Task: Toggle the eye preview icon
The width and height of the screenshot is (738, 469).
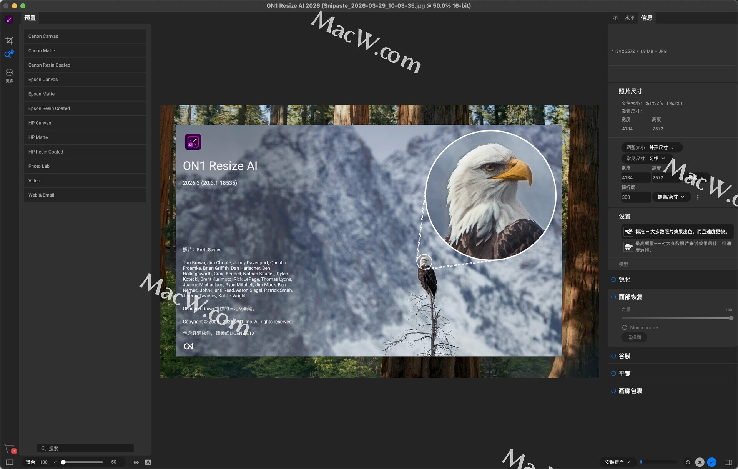Action: pos(136,462)
